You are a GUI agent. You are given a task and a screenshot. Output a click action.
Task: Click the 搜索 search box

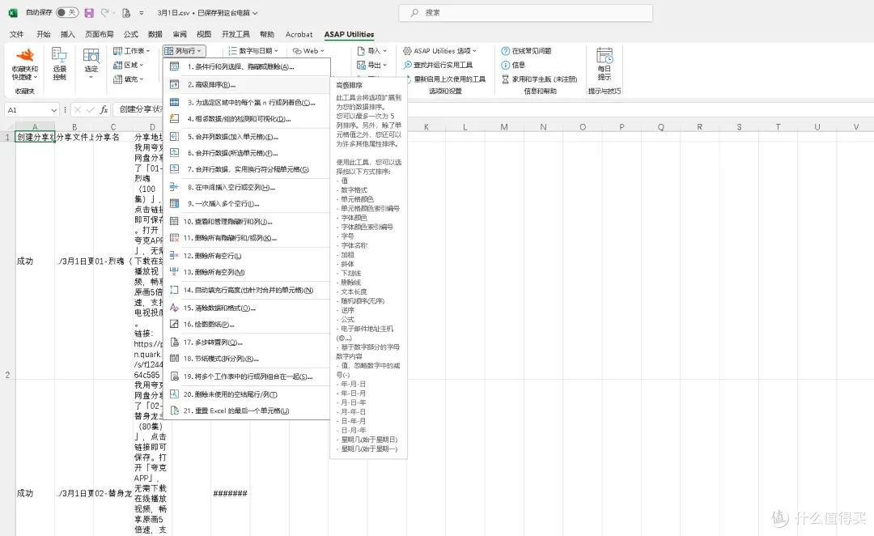525,12
